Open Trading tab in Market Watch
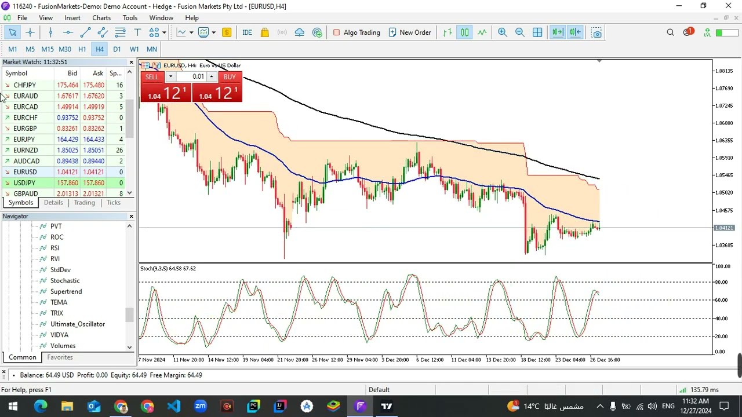The height and width of the screenshot is (417, 742). [84, 203]
